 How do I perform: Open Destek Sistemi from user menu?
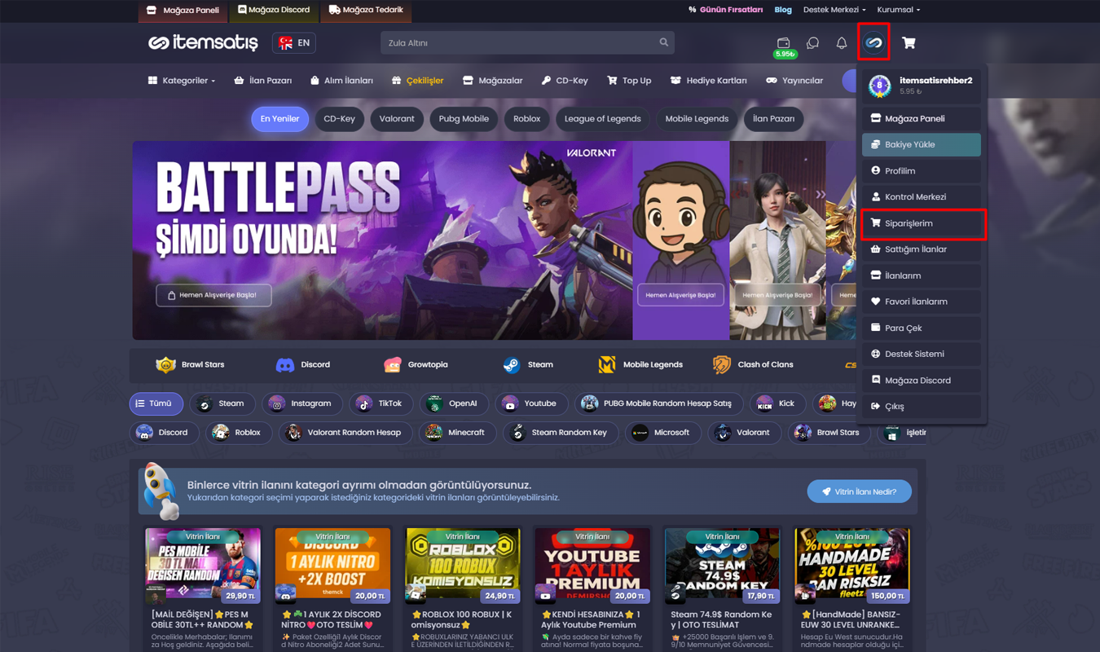[921, 354]
